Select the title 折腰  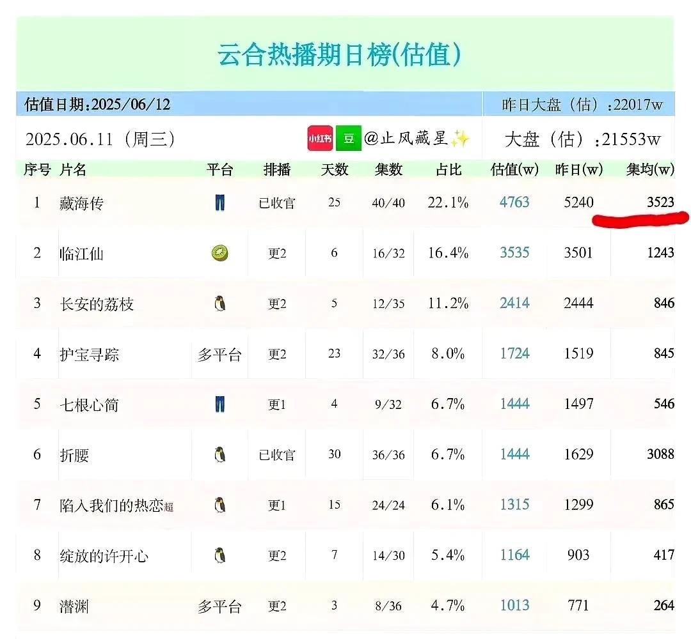tap(74, 455)
